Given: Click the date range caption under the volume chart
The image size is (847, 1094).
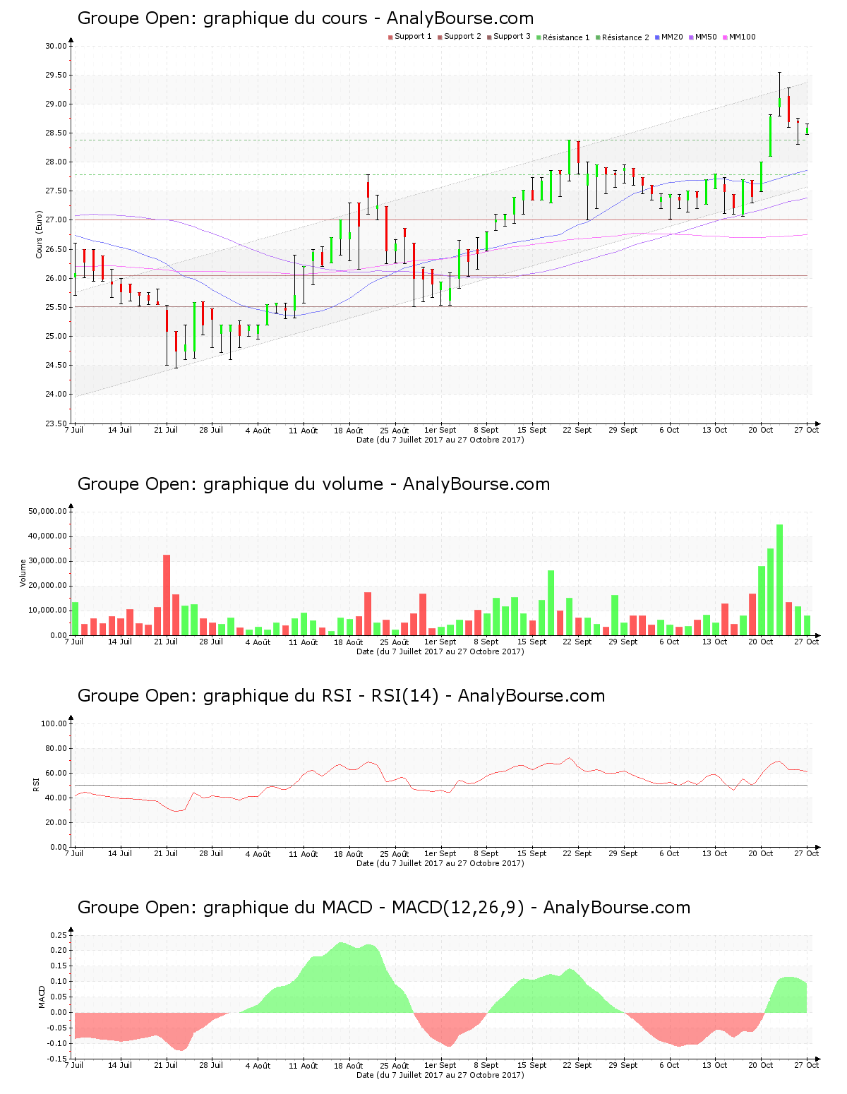Looking at the screenshot, I should click(440, 651).
